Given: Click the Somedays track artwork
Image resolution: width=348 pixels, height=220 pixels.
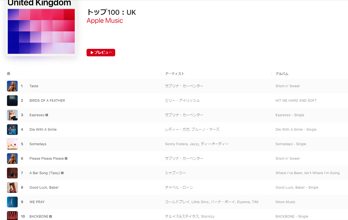Looking at the screenshot, I should click(12, 144).
